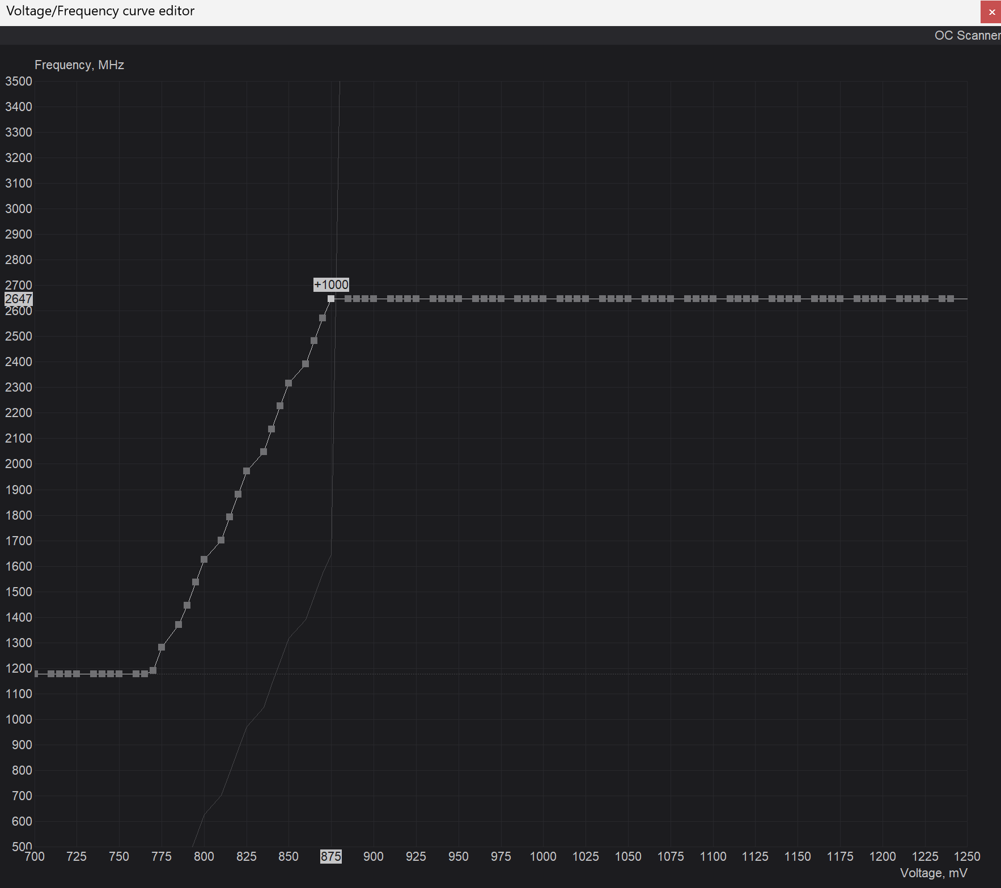The image size is (1001, 888).
Task: Select the curve point at 795 mV
Action: tap(196, 582)
